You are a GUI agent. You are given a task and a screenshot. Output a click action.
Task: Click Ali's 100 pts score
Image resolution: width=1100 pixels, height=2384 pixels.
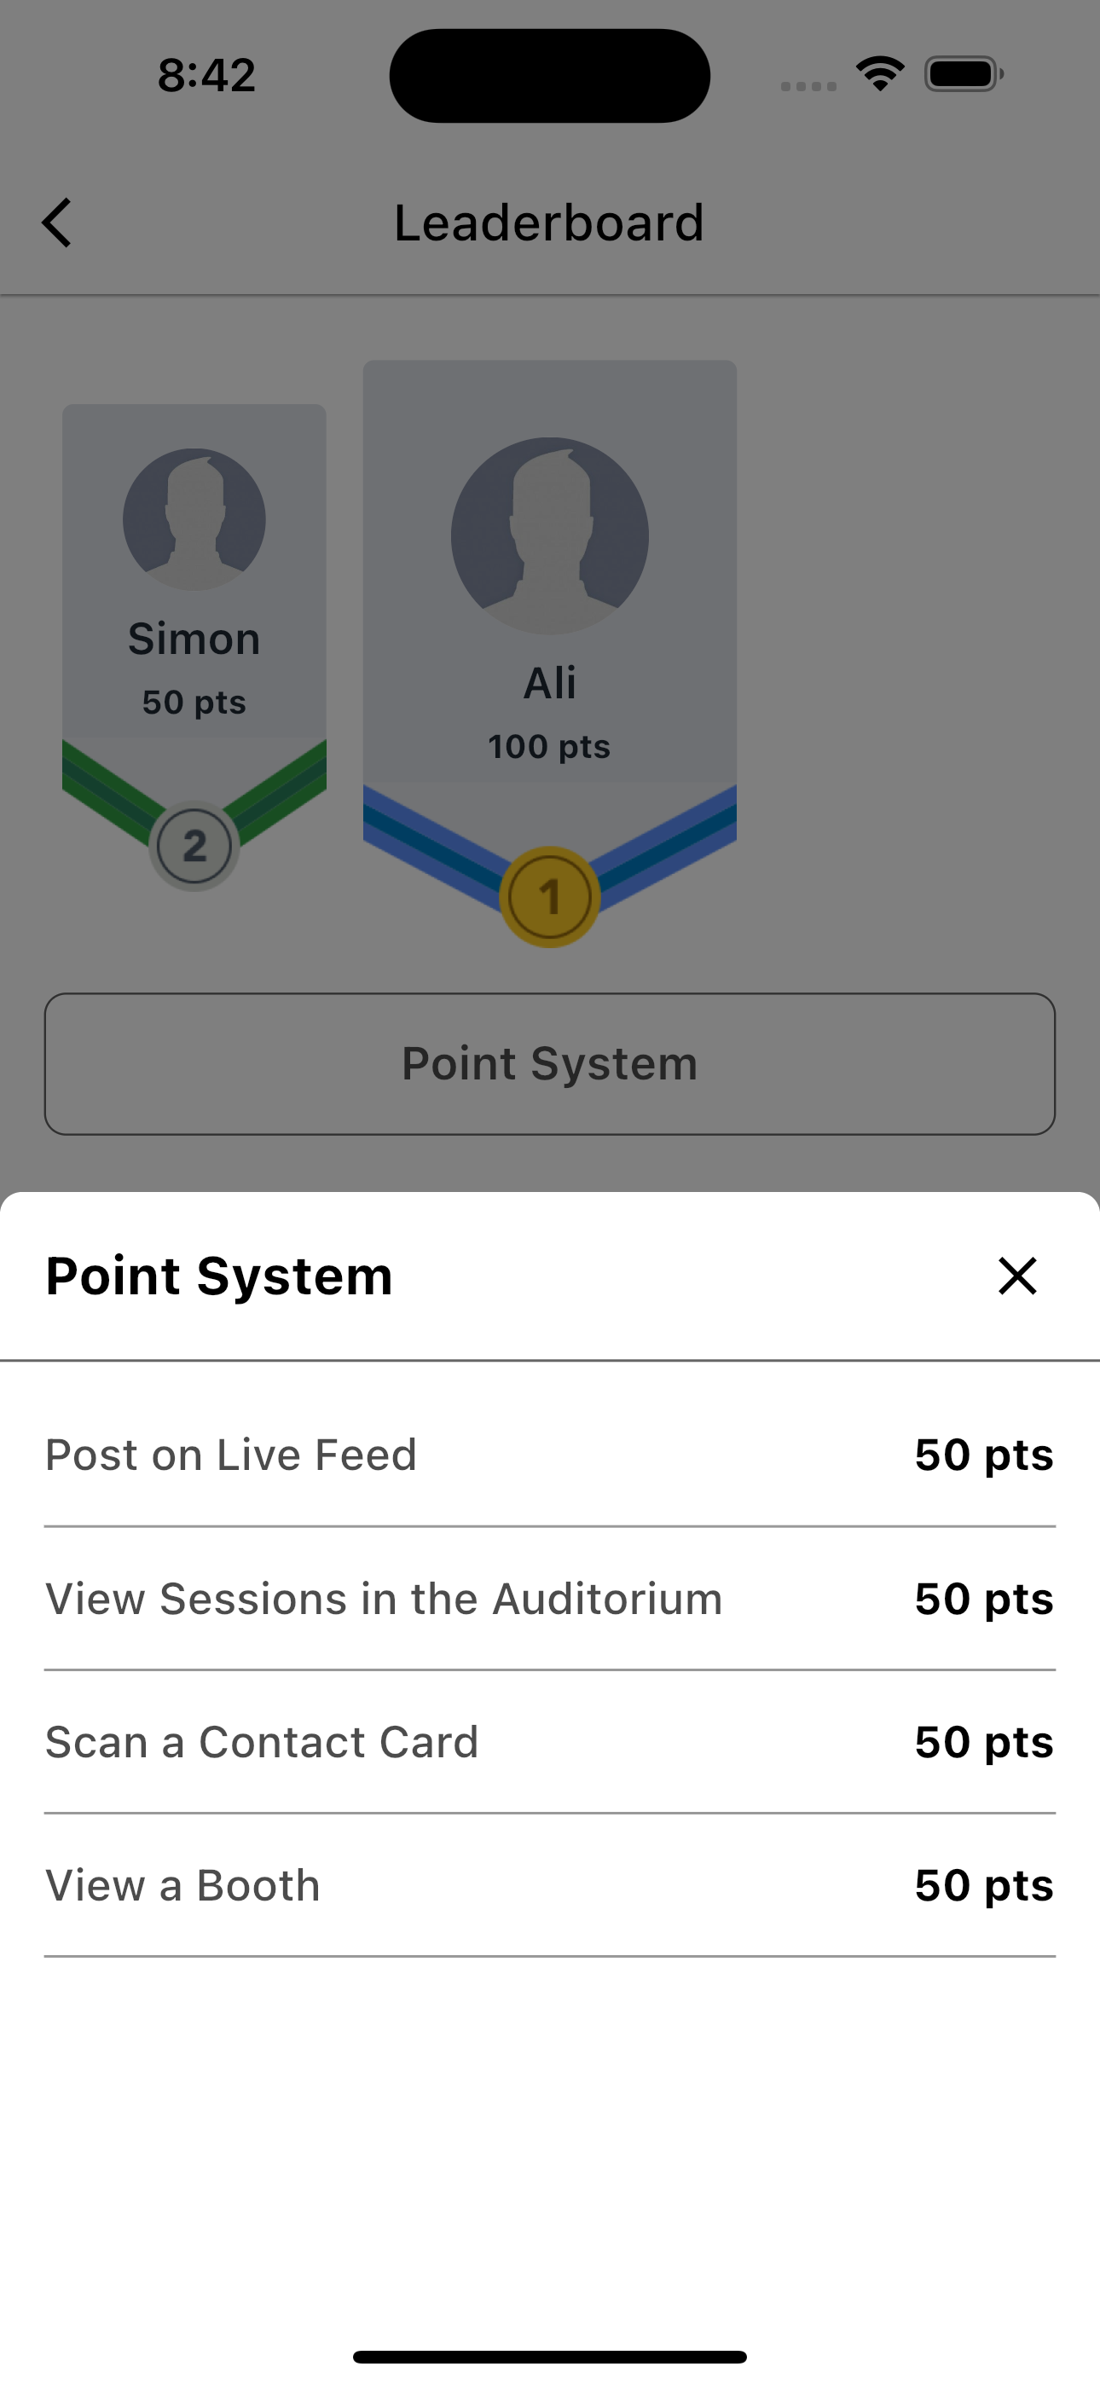coord(550,747)
